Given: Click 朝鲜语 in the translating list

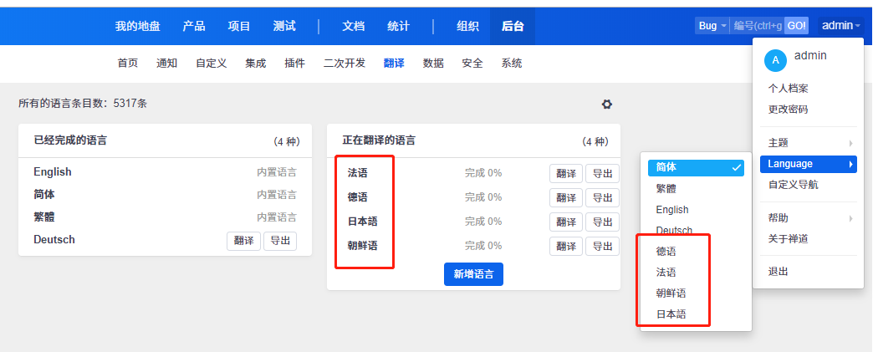Looking at the screenshot, I should [362, 246].
